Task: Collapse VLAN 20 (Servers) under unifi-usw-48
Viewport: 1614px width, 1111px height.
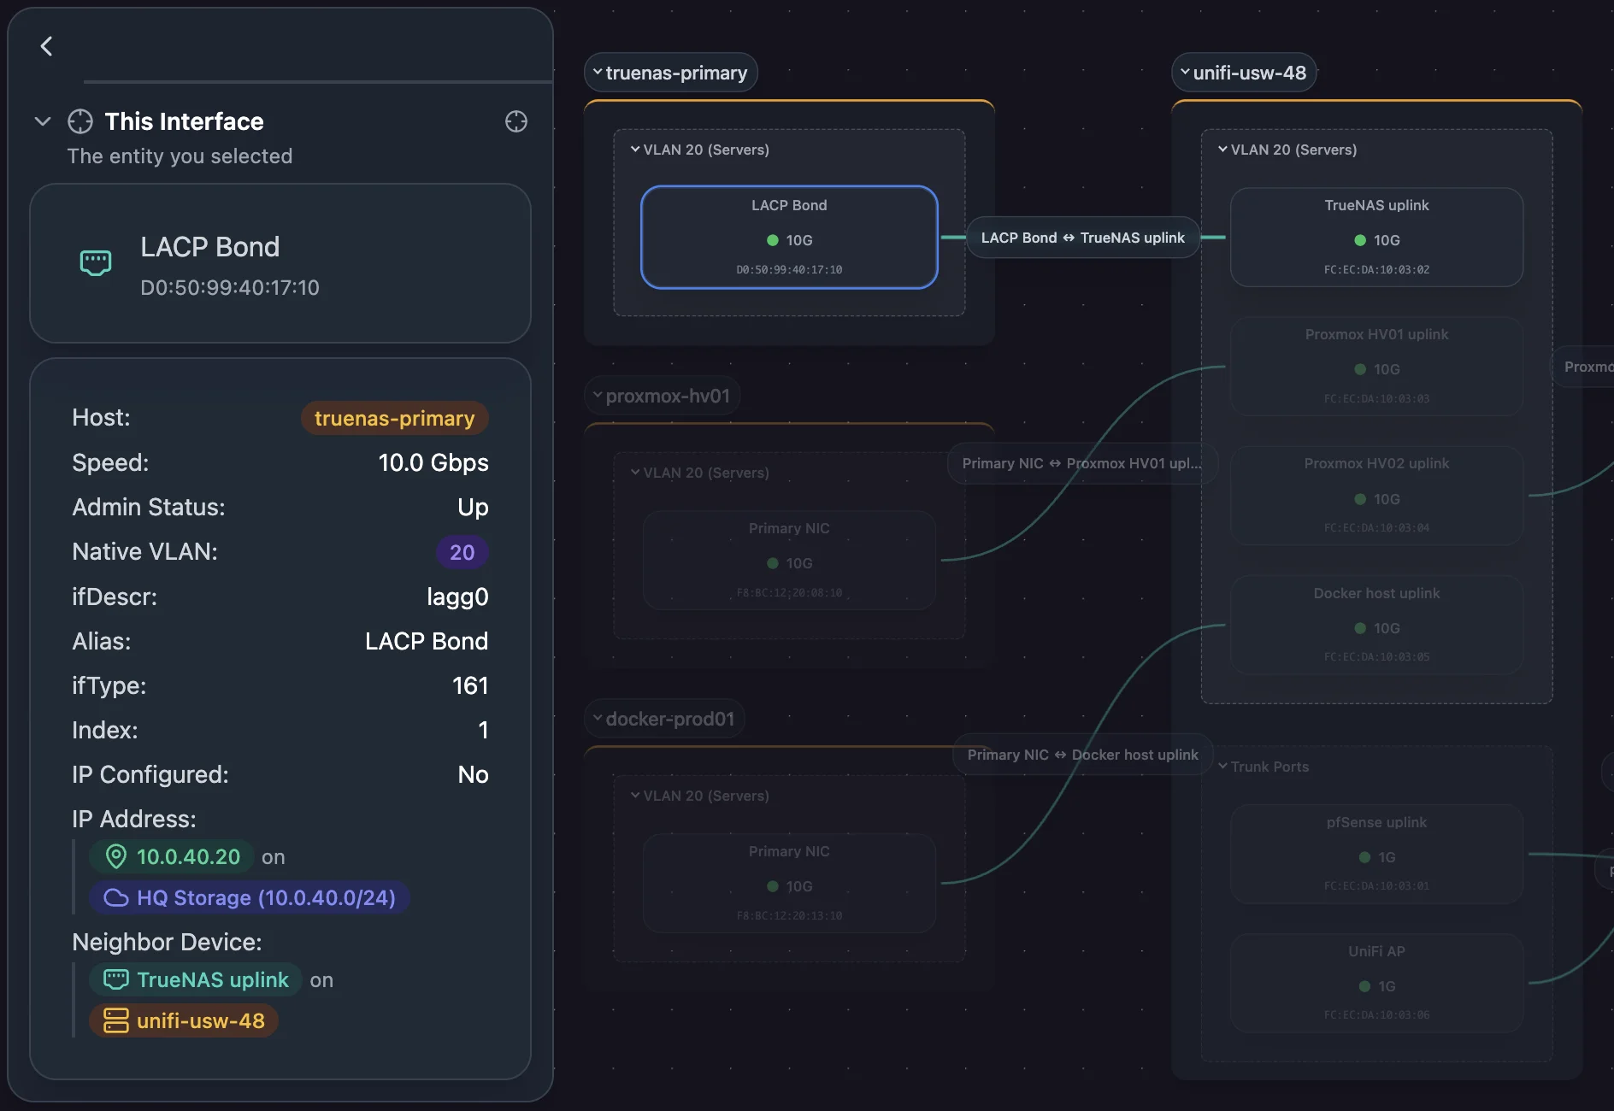Action: (1222, 150)
